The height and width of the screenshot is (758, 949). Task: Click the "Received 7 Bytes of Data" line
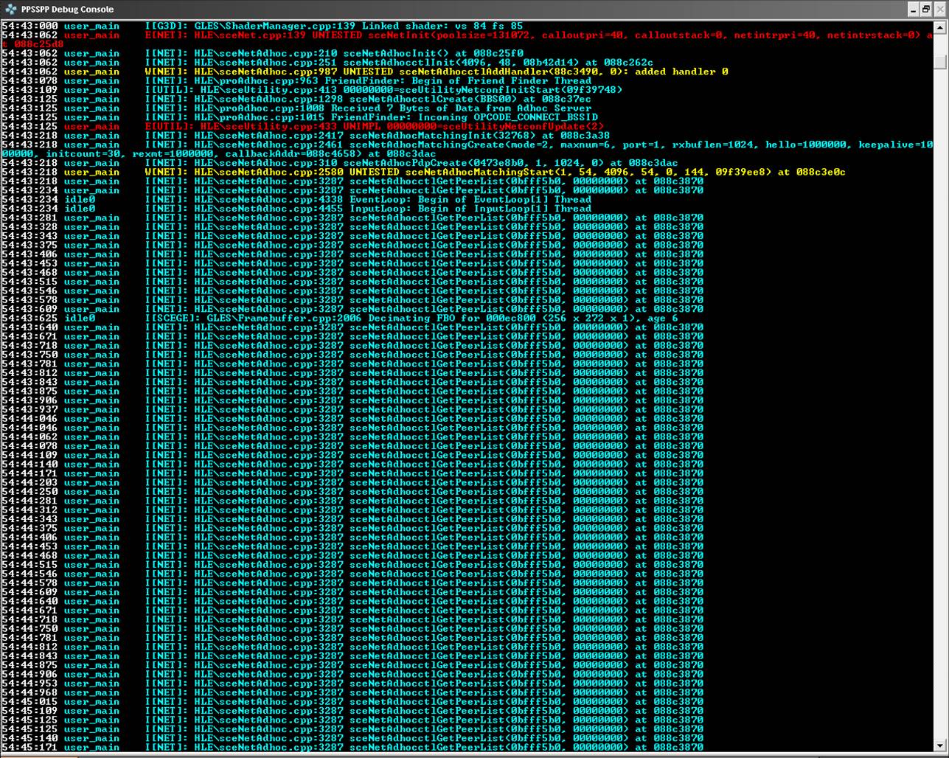[x=369, y=108]
